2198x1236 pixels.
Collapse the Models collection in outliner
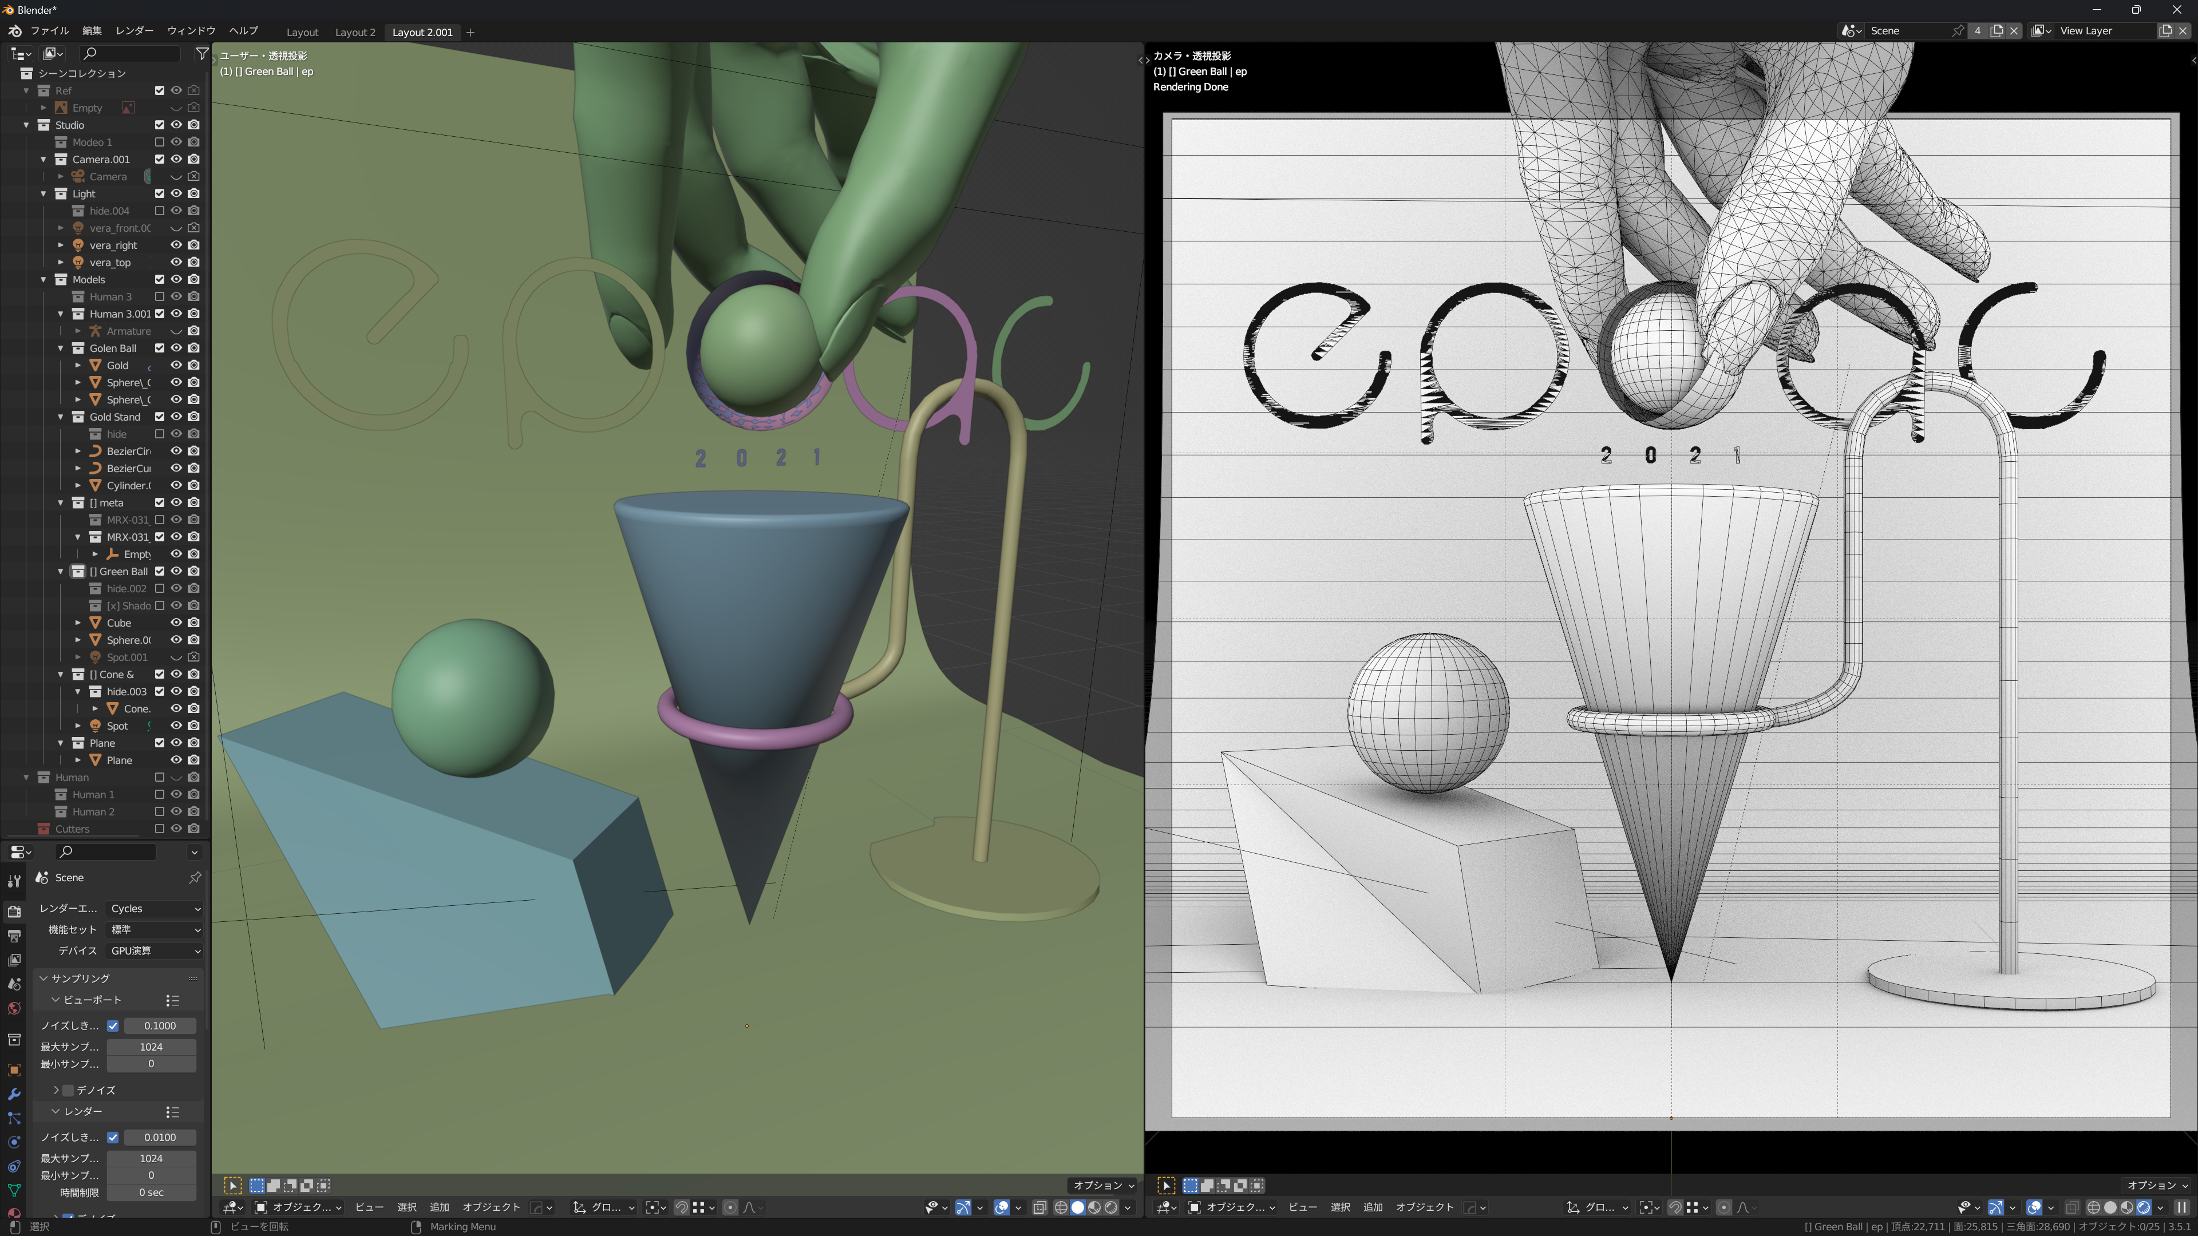pyautogui.click(x=44, y=279)
